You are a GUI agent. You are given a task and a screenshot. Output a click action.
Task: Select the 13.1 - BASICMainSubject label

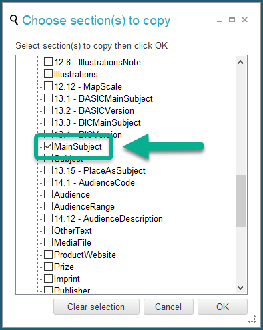[x=103, y=99]
